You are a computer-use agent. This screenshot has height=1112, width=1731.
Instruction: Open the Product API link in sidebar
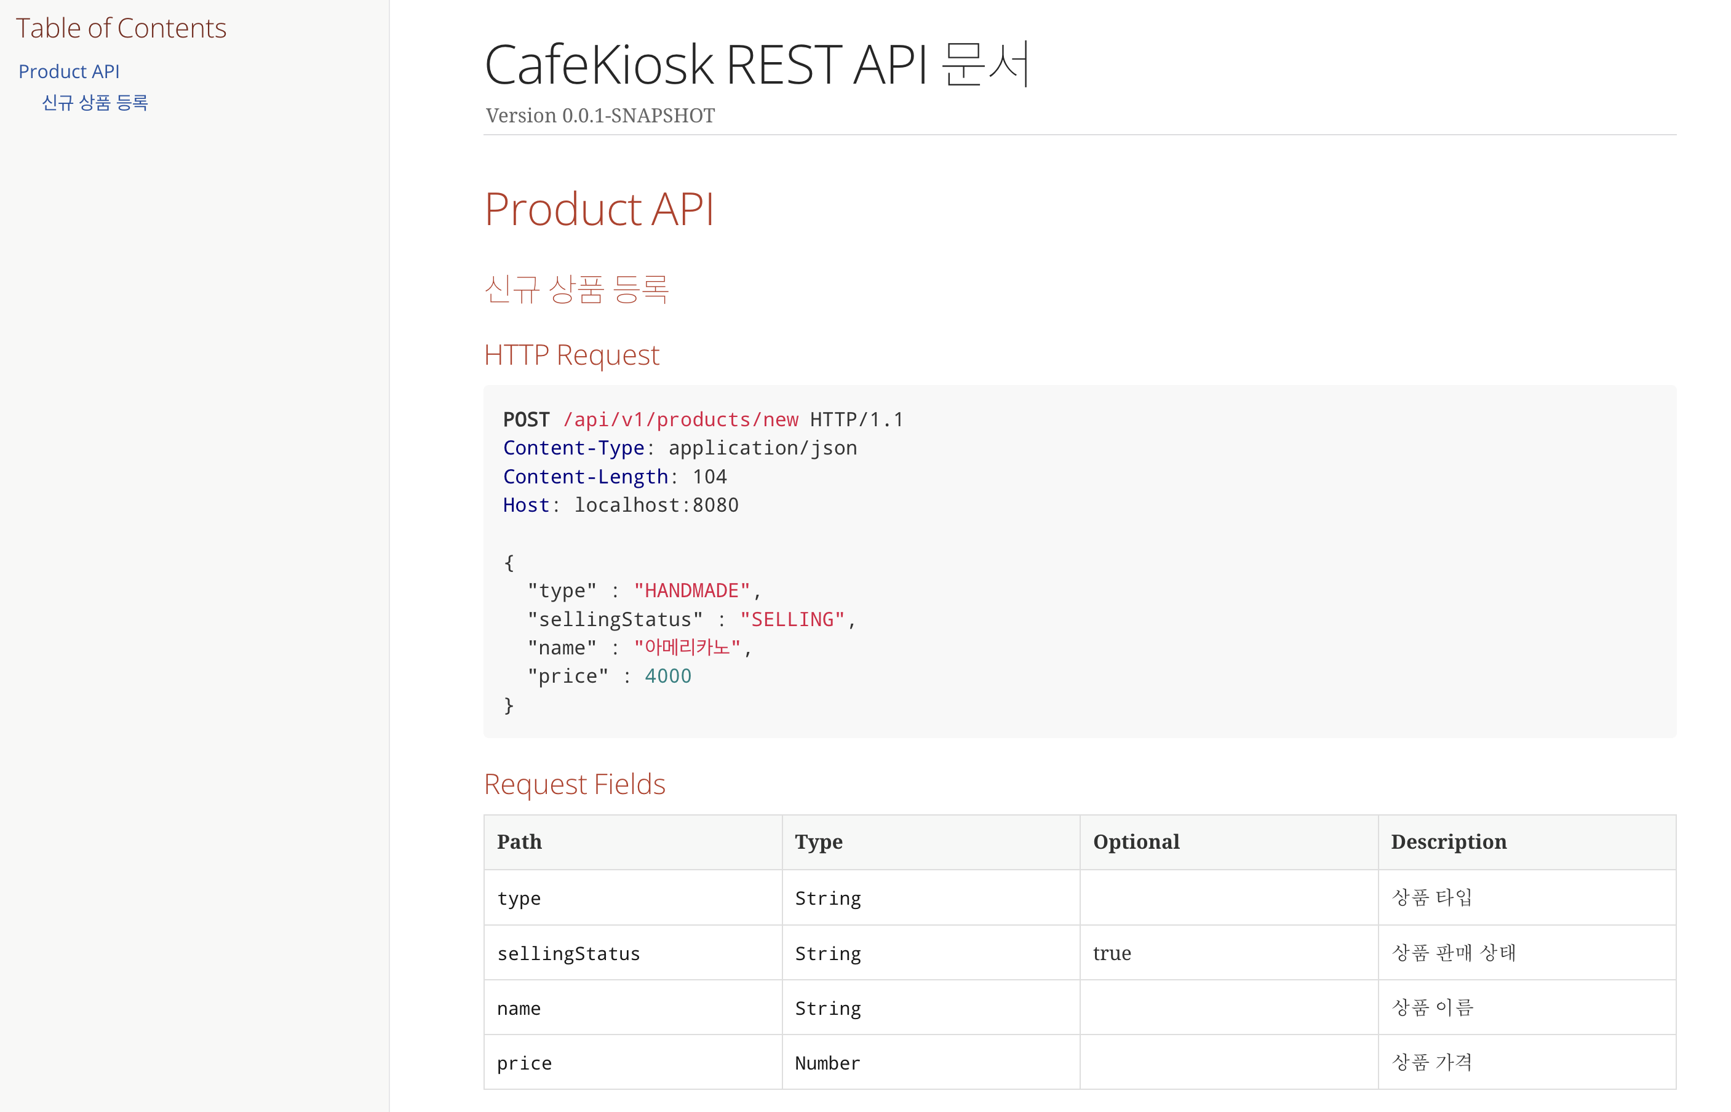click(69, 71)
